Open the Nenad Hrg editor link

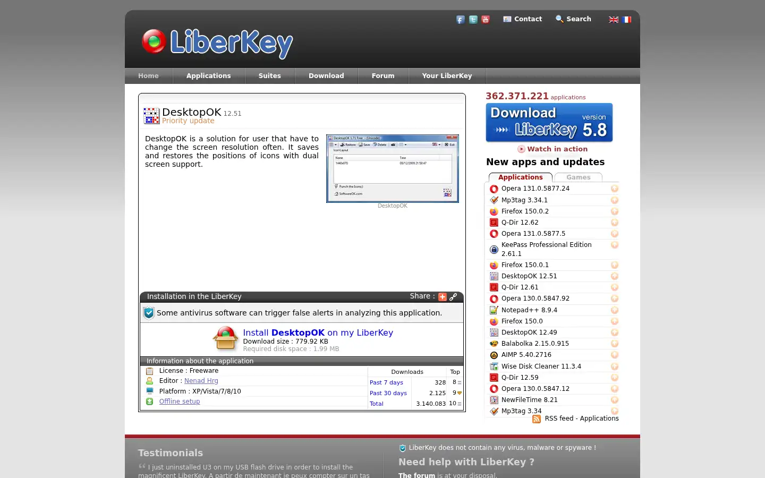[x=201, y=381]
